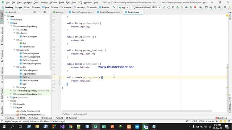Open the Logcat tool window button

[47, 118]
